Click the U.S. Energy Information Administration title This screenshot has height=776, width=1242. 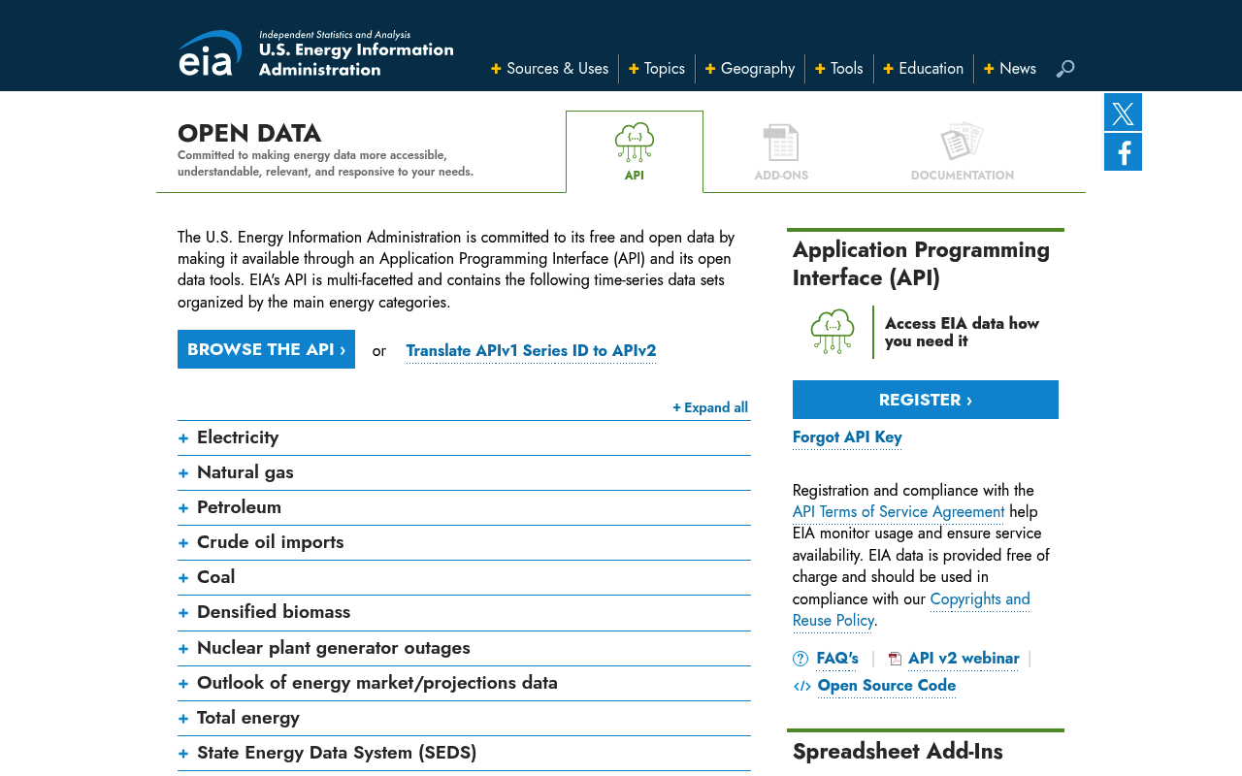pyautogui.click(x=356, y=59)
